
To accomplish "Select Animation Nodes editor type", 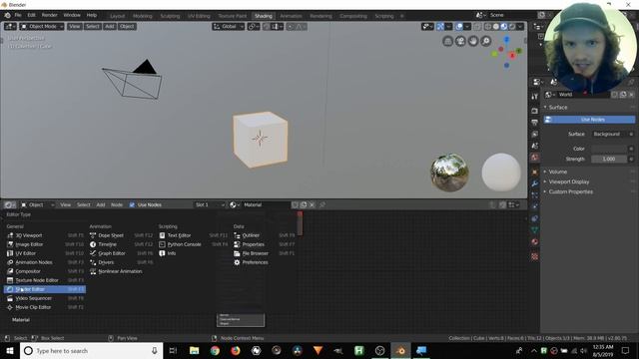I will 45,262.
